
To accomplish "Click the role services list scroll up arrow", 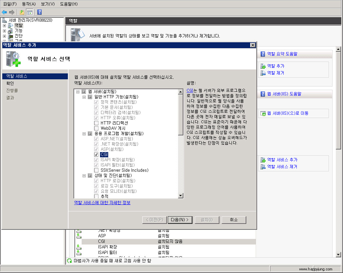I will tap(180, 92).
